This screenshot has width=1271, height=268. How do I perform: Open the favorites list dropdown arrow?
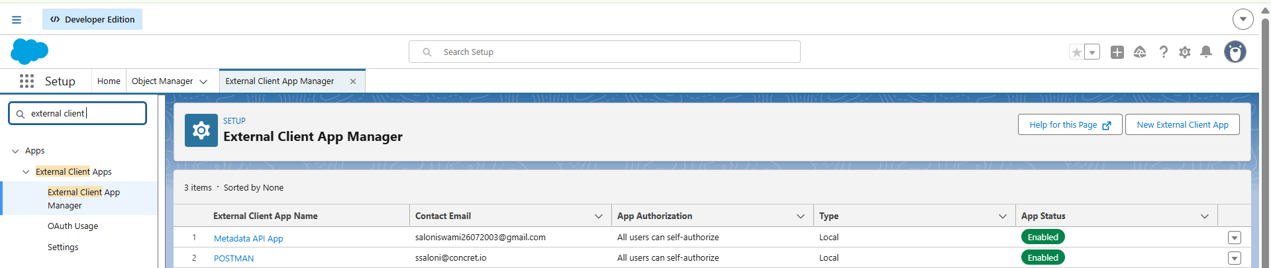pyautogui.click(x=1092, y=52)
